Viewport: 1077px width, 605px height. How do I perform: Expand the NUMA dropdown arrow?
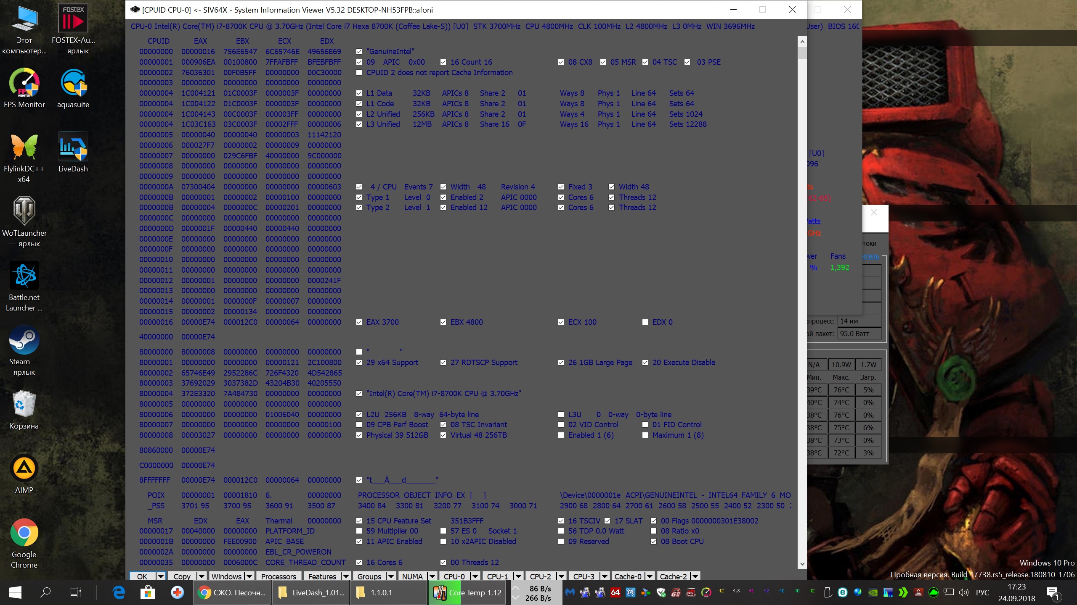click(432, 576)
